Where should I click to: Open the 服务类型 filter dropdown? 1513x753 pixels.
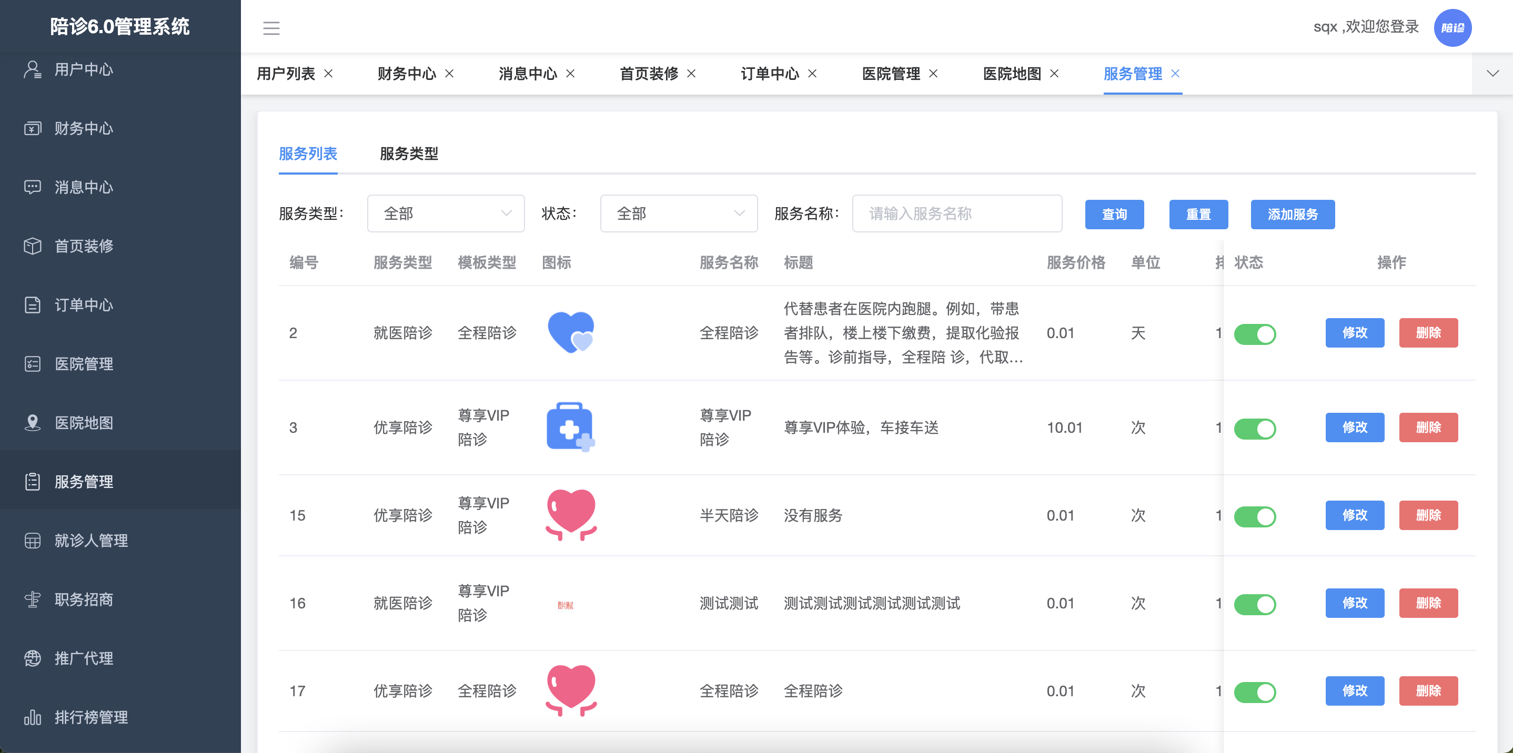click(446, 213)
